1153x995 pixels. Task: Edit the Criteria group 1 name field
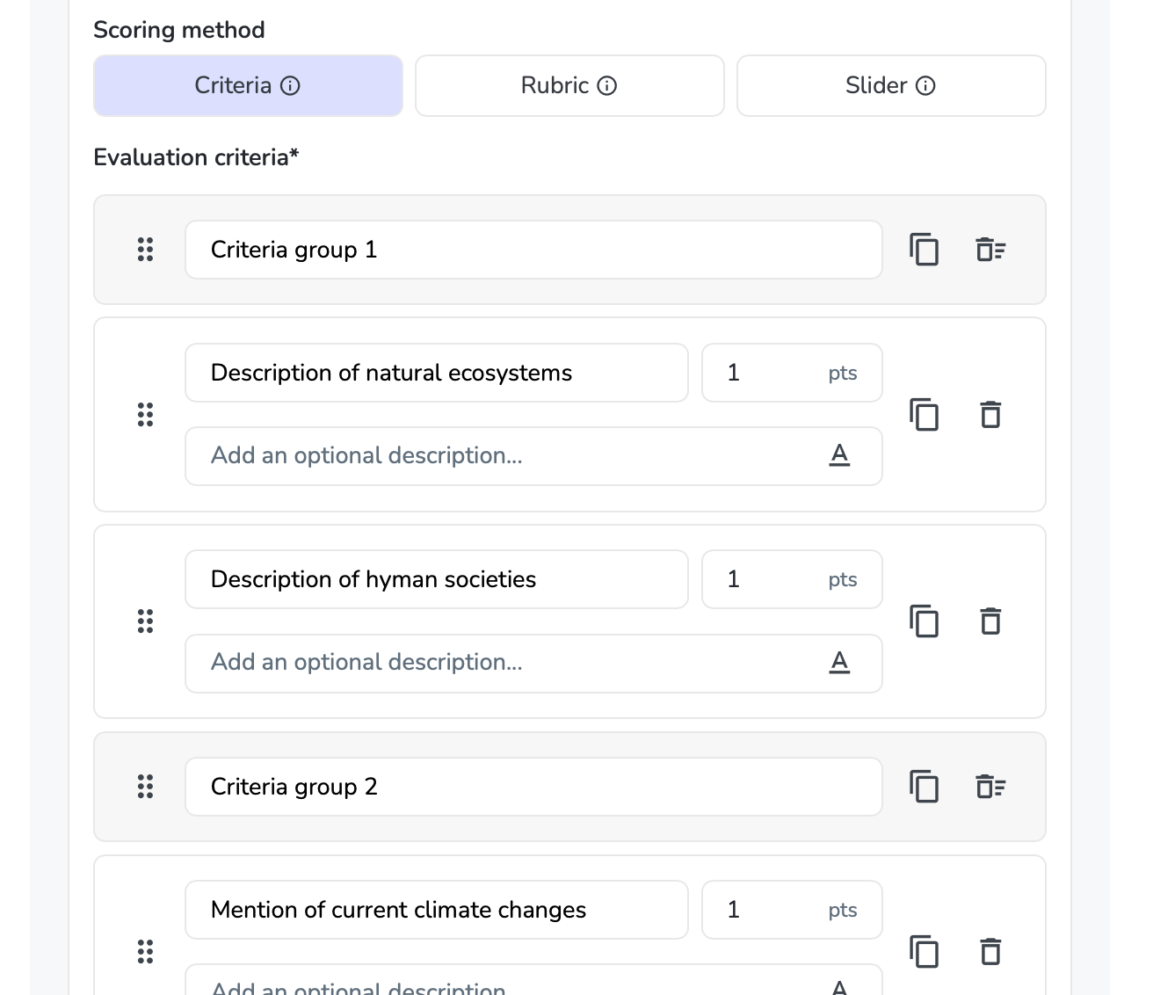click(x=533, y=250)
